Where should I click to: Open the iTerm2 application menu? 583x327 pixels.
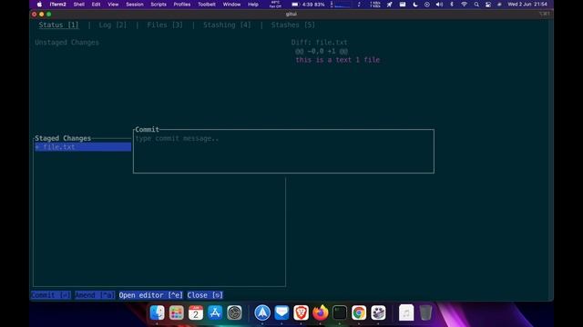coord(57,5)
